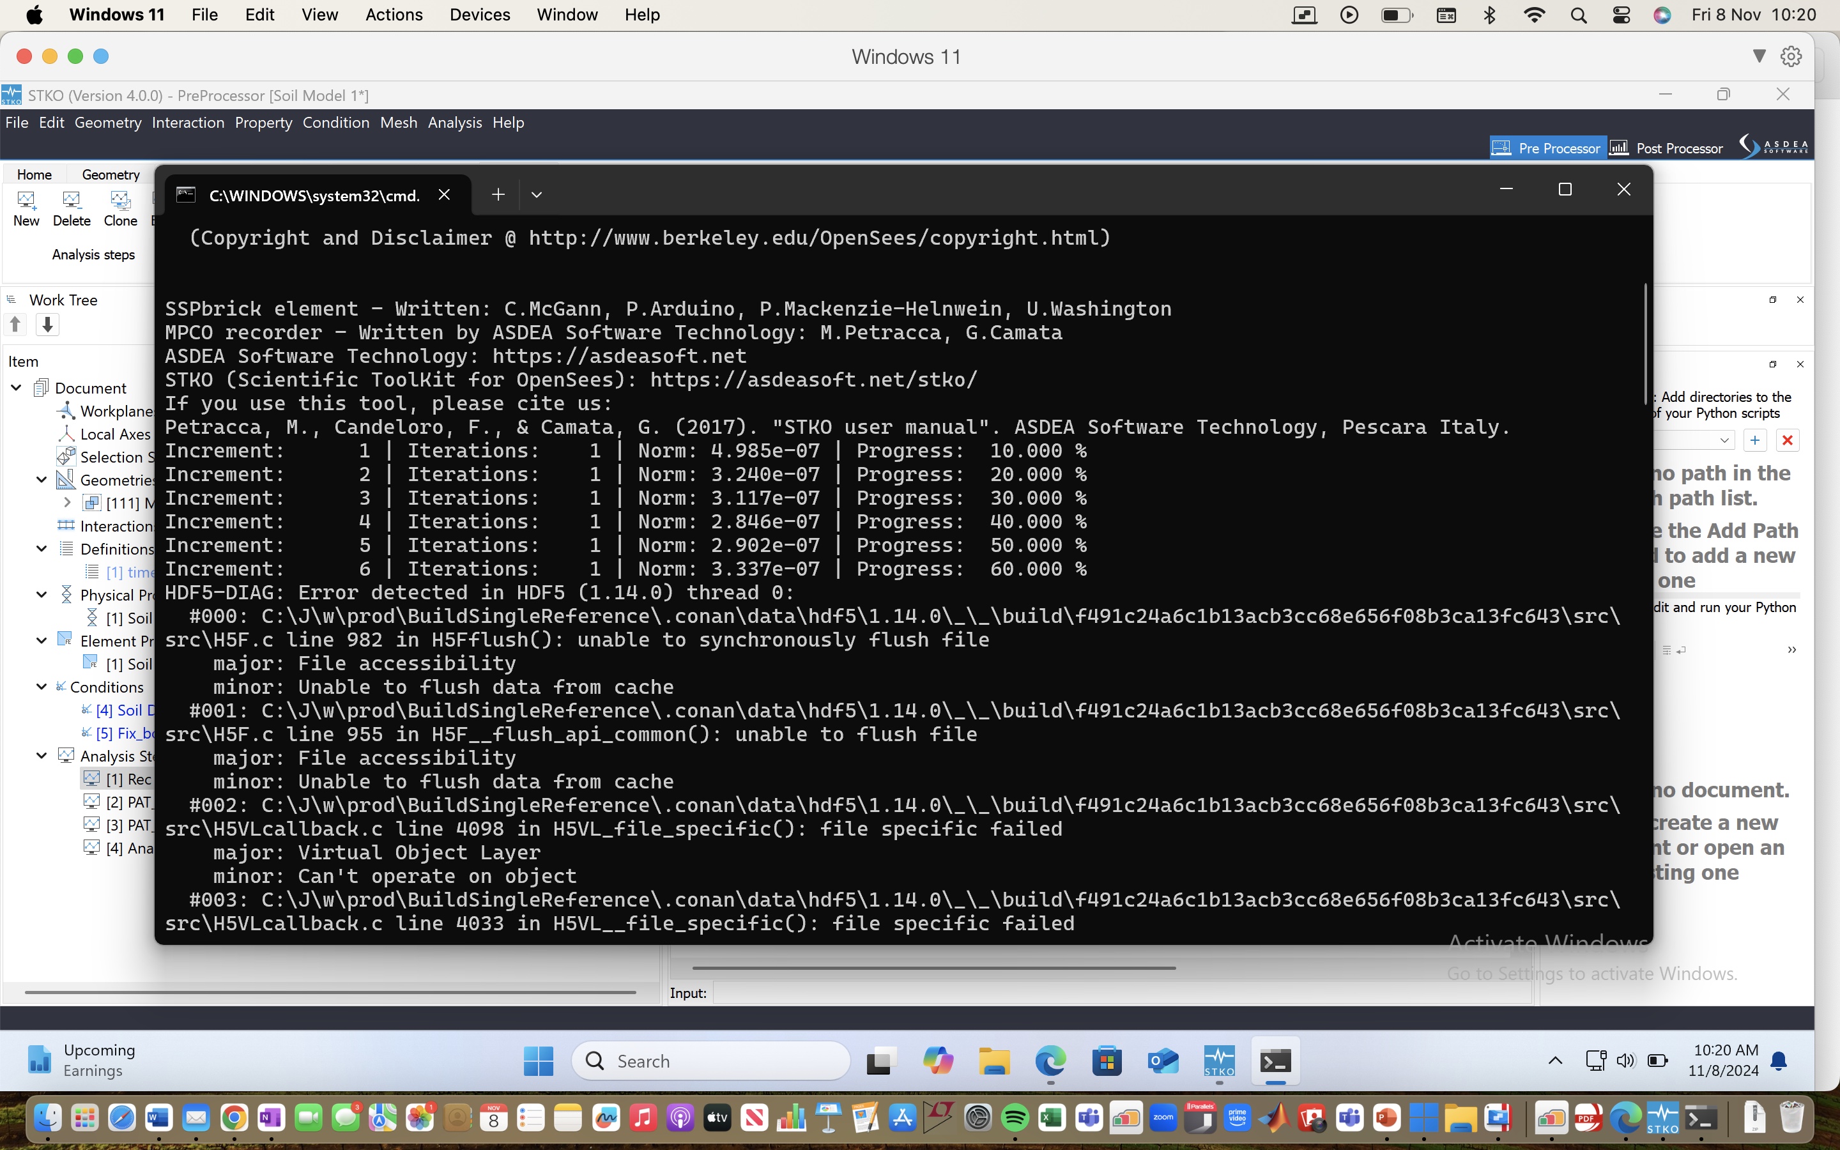Switch to the Post Processor mode
The width and height of the screenshot is (1840, 1150).
pyautogui.click(x=1667, y=148)
